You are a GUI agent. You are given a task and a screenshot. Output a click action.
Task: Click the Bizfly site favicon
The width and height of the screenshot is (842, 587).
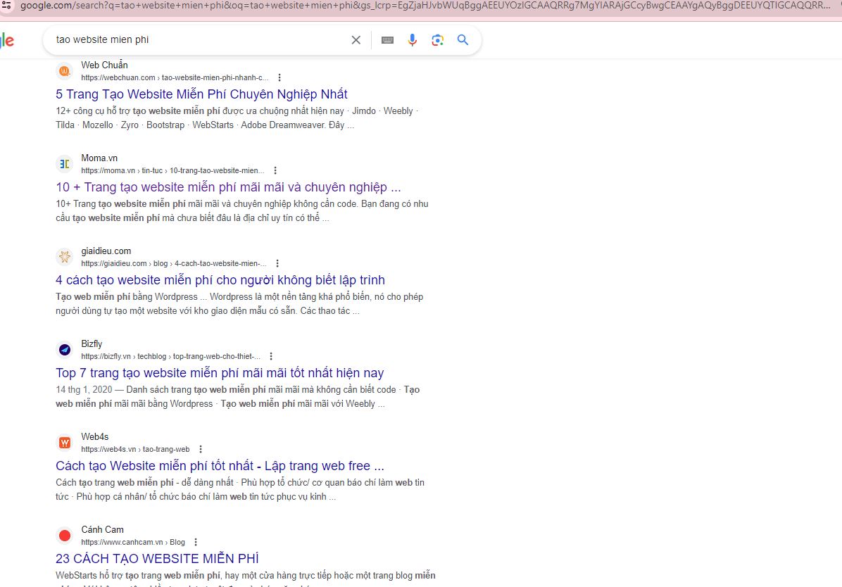pos(65,350)
